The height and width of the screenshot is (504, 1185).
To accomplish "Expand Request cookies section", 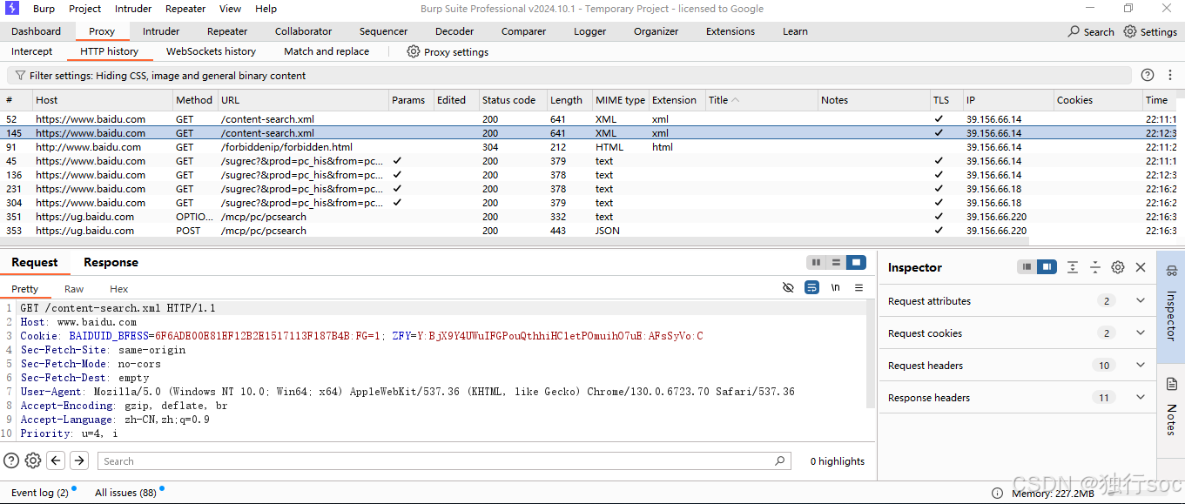I will click(1141, 333).
